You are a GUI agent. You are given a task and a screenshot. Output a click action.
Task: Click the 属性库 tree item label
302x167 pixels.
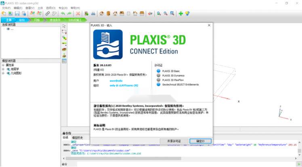[10, 65]
